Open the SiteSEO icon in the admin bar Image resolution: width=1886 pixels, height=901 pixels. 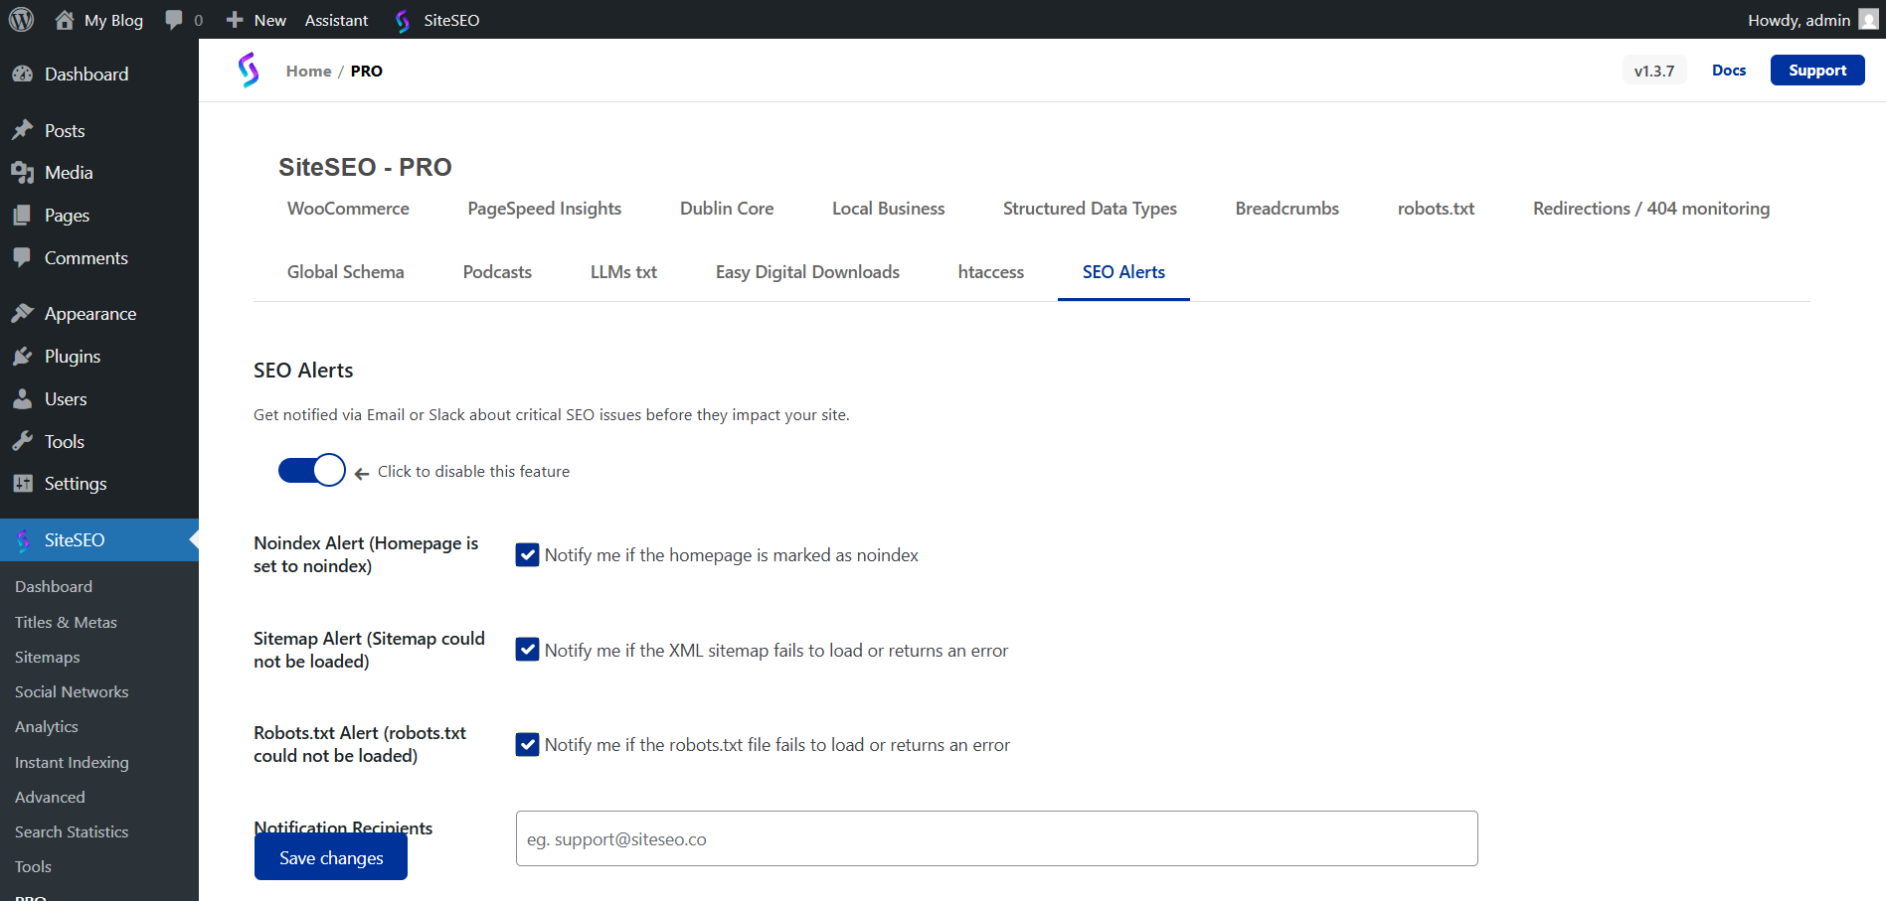pos(403,20)
